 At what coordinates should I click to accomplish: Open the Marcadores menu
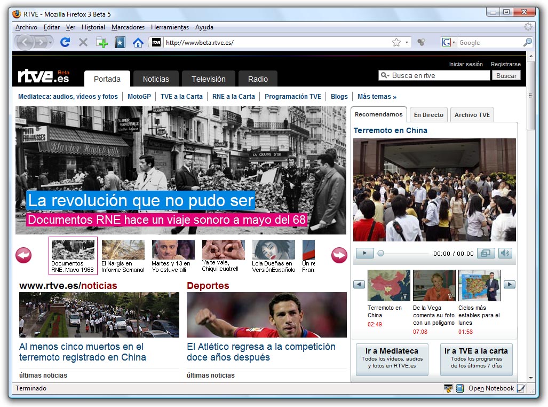[128, 27]
